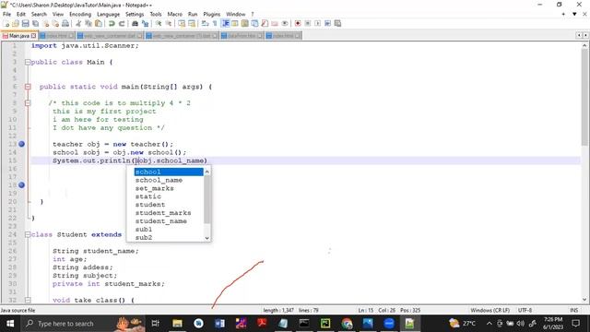The image size is (590, 332).
Task: Collapse the class Student fold marker at line 24
Action: [x=28, y=234]
